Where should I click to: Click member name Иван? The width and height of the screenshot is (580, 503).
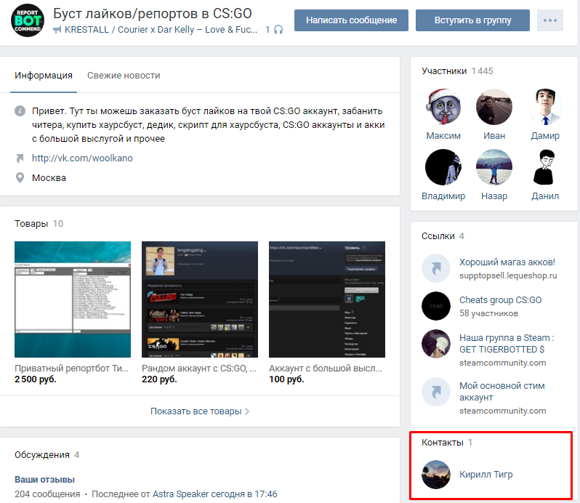pos(494,136)
